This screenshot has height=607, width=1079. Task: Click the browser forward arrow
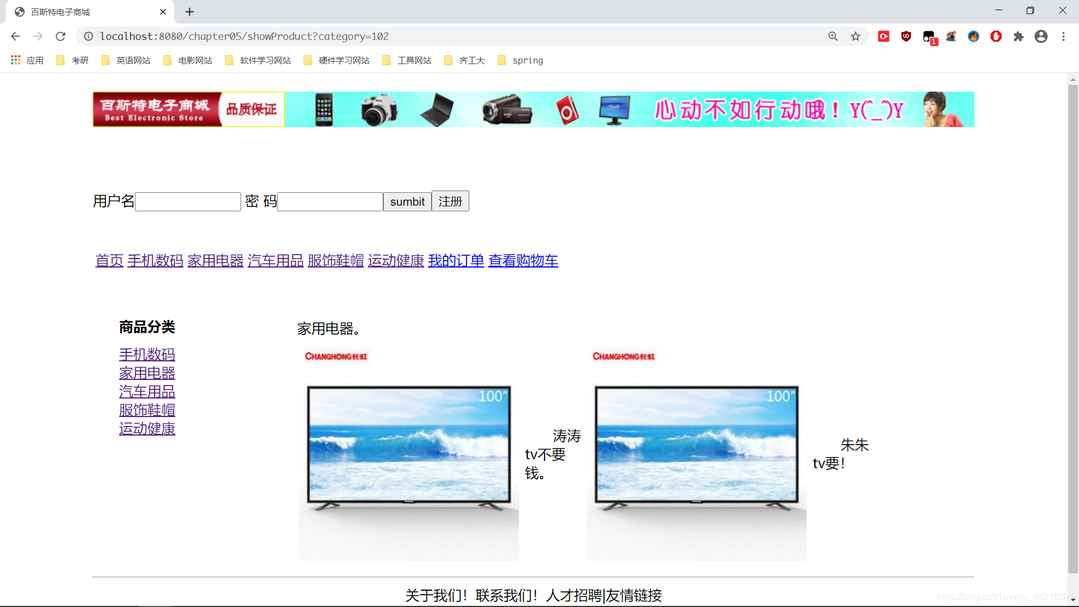tap(38, 37)
